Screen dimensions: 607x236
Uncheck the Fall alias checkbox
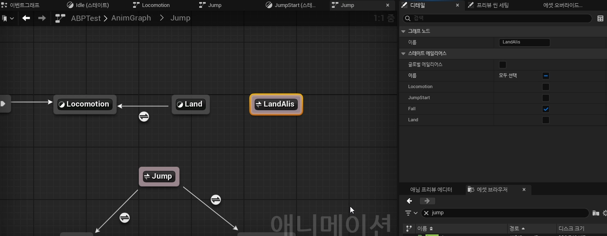pos(546,109)
